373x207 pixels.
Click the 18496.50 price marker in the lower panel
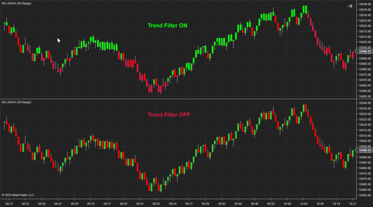(x=364, y=150)
